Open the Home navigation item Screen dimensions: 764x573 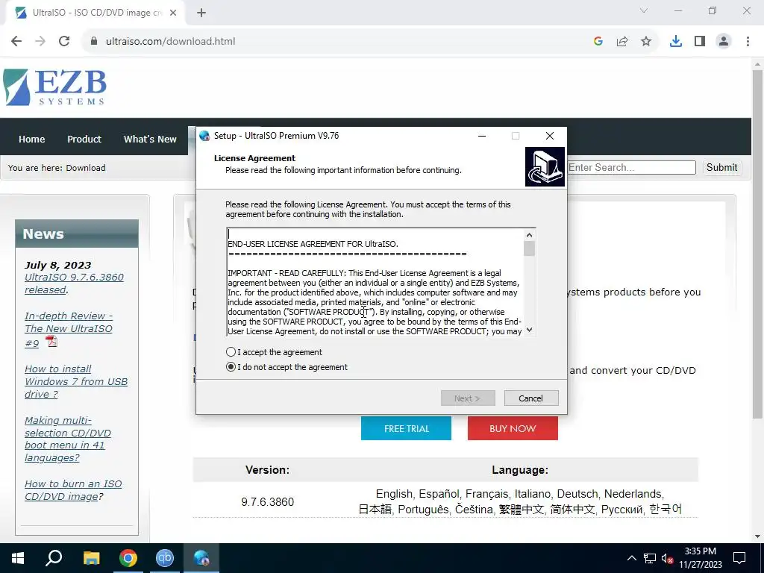[x=31, y=139]
